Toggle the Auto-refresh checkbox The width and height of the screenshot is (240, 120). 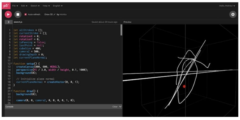coord(26,14)
